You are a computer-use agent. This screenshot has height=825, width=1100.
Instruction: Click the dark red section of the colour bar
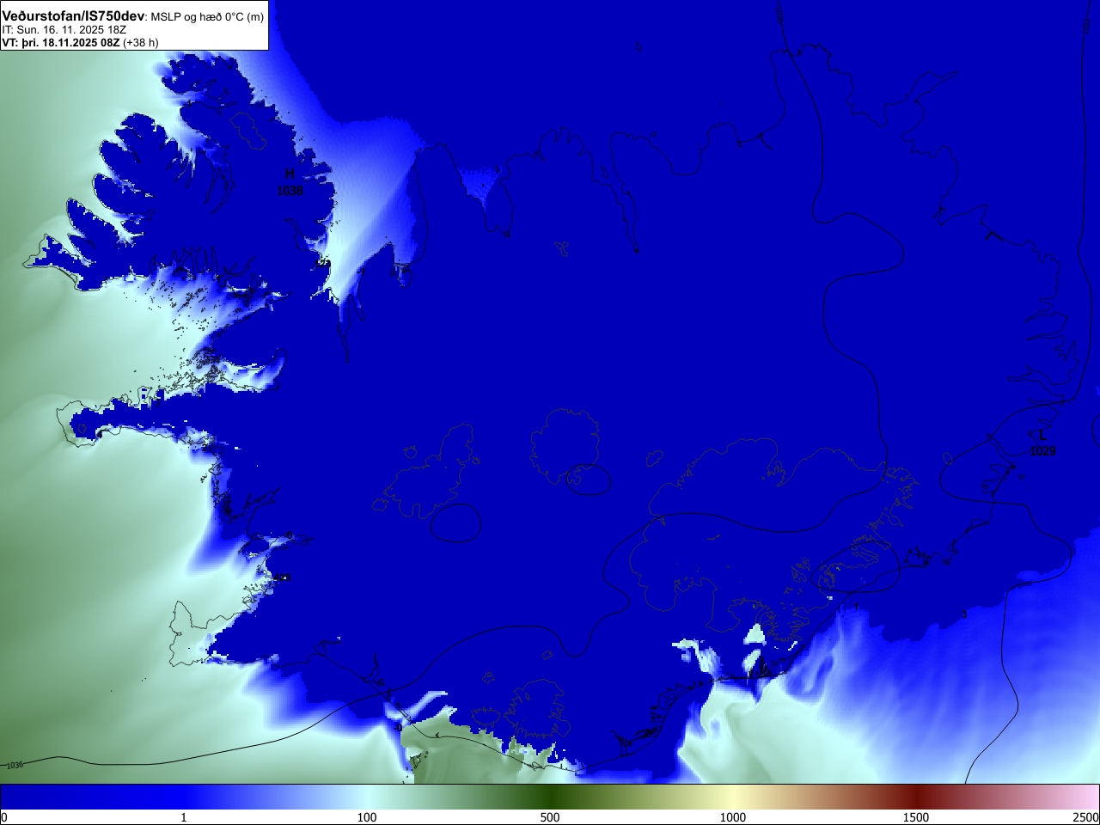(x=916, y=797)
